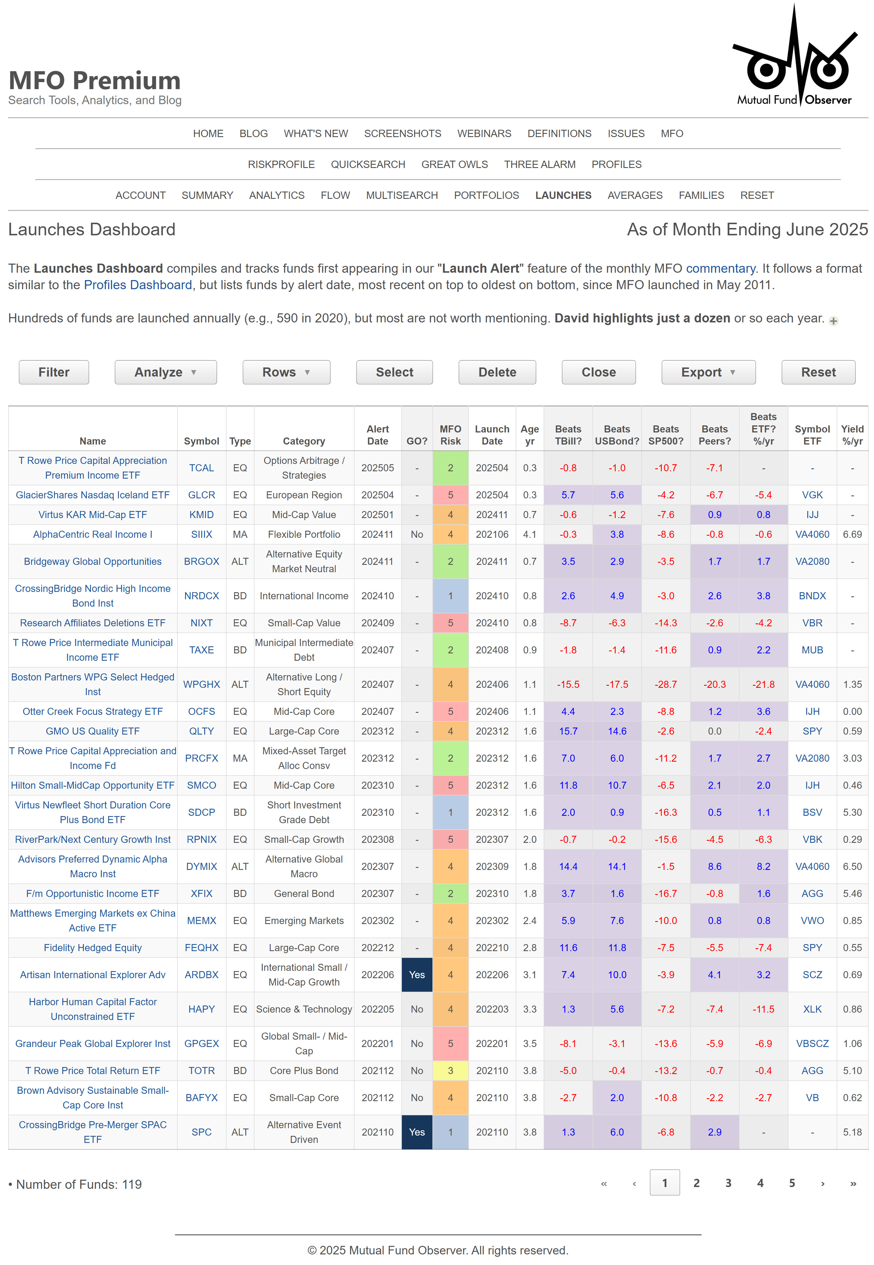Image resolution: width=874 pixels, height=1265 pixels.
Task: Click the Filter button
Action: [53, 372]
